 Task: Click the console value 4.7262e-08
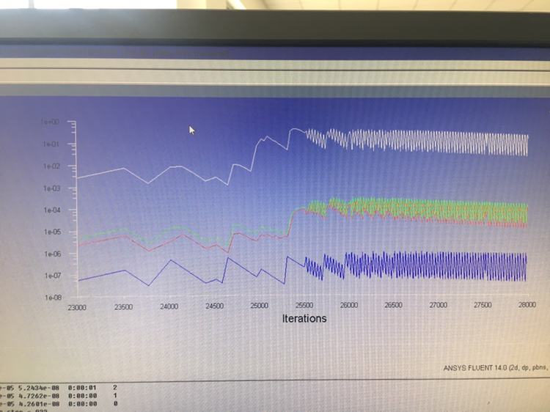click(x=39, y=396)
